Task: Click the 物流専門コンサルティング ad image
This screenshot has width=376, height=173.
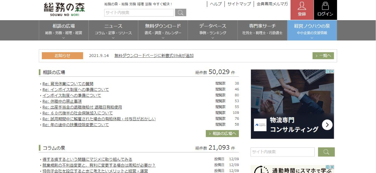Action: (292, 104)
